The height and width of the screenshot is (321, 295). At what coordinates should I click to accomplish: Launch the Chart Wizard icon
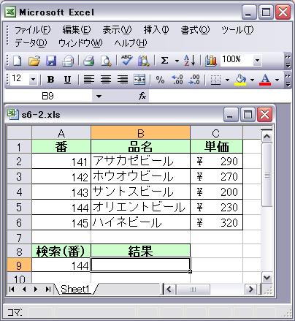210,61
